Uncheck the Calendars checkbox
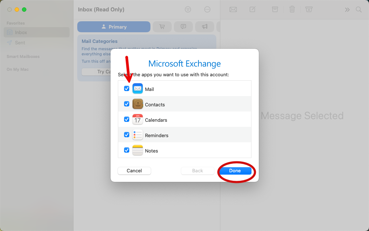The width and height of the screenshot is (369, 231). pyautogui.click(x=127, y=119)
